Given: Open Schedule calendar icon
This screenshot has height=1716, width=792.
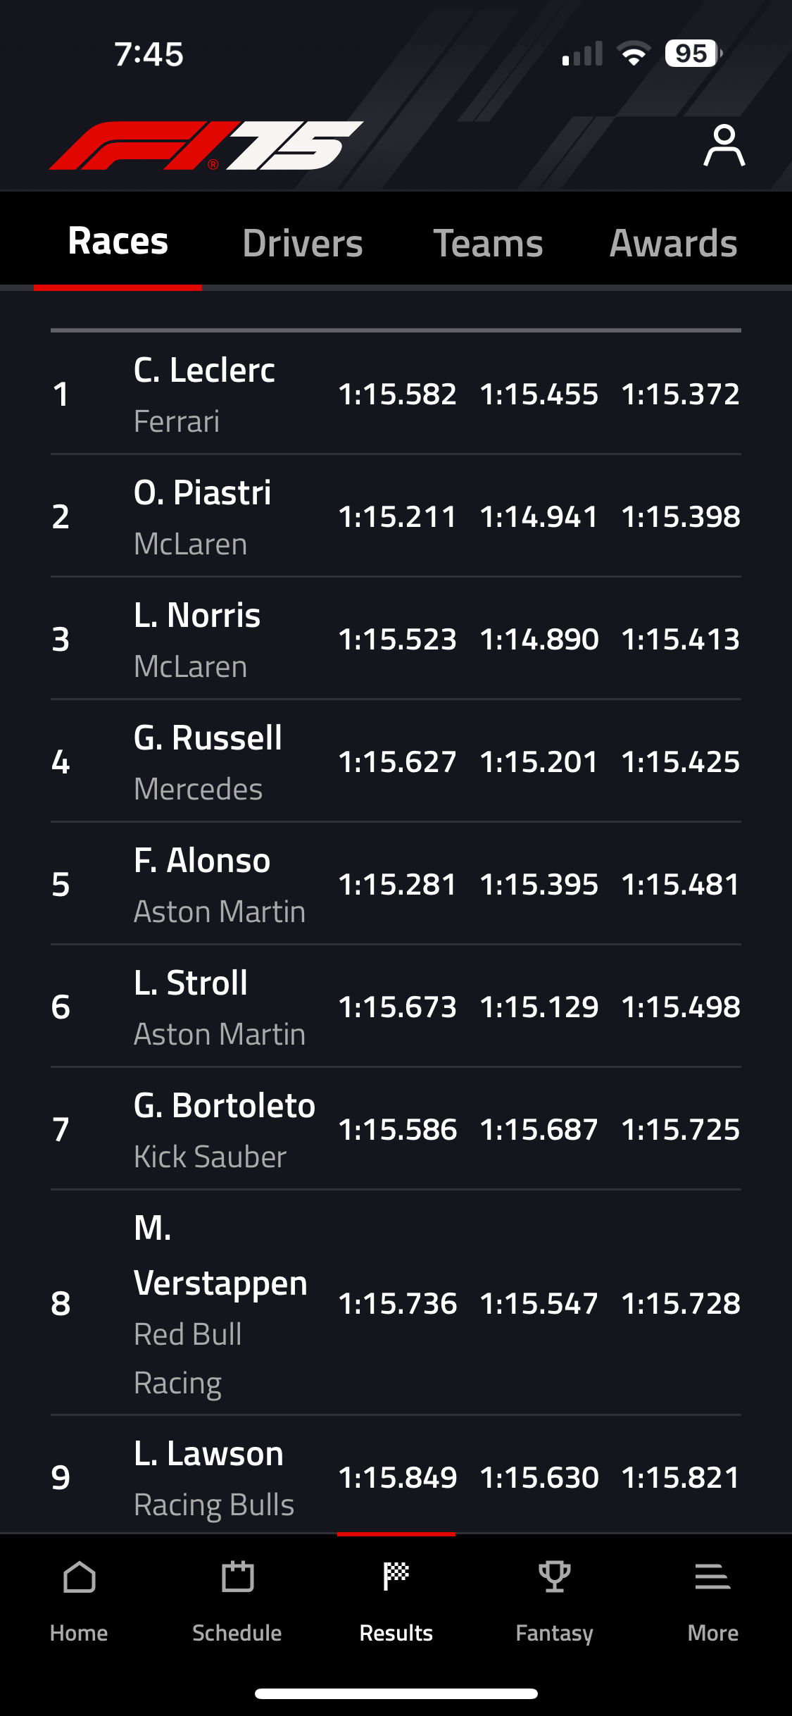Looking at the screenshot, I should (237, 1578).
